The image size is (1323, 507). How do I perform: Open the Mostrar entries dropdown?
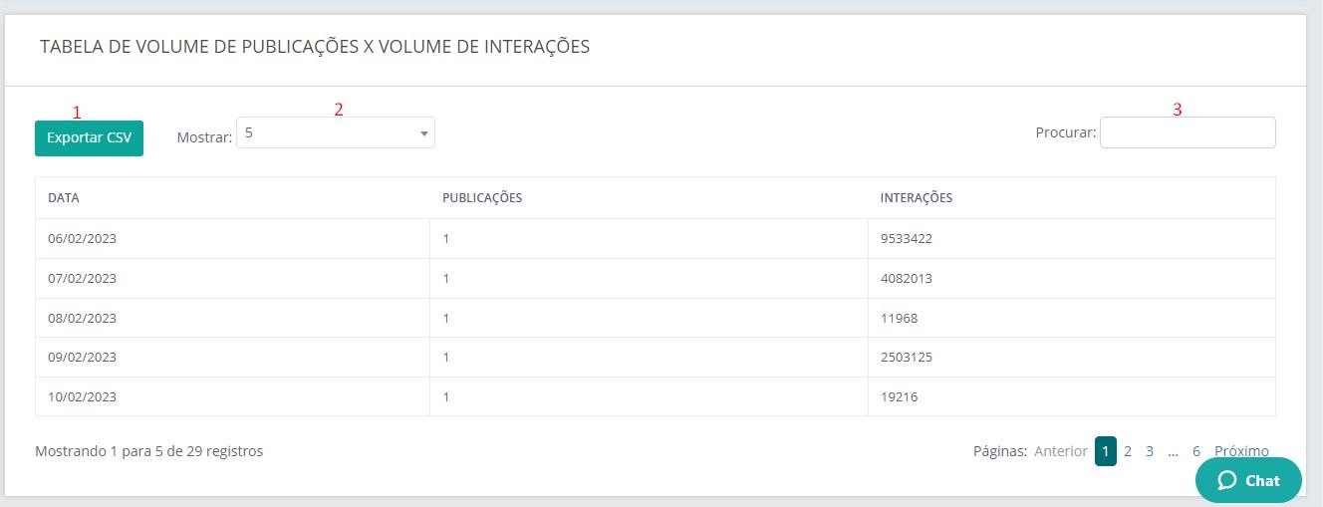tap(334, 132)
